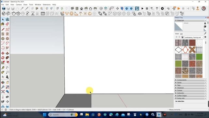Screen dimensions: 209x118
Task: Expand the Tags panel
Action: [190, 85]
